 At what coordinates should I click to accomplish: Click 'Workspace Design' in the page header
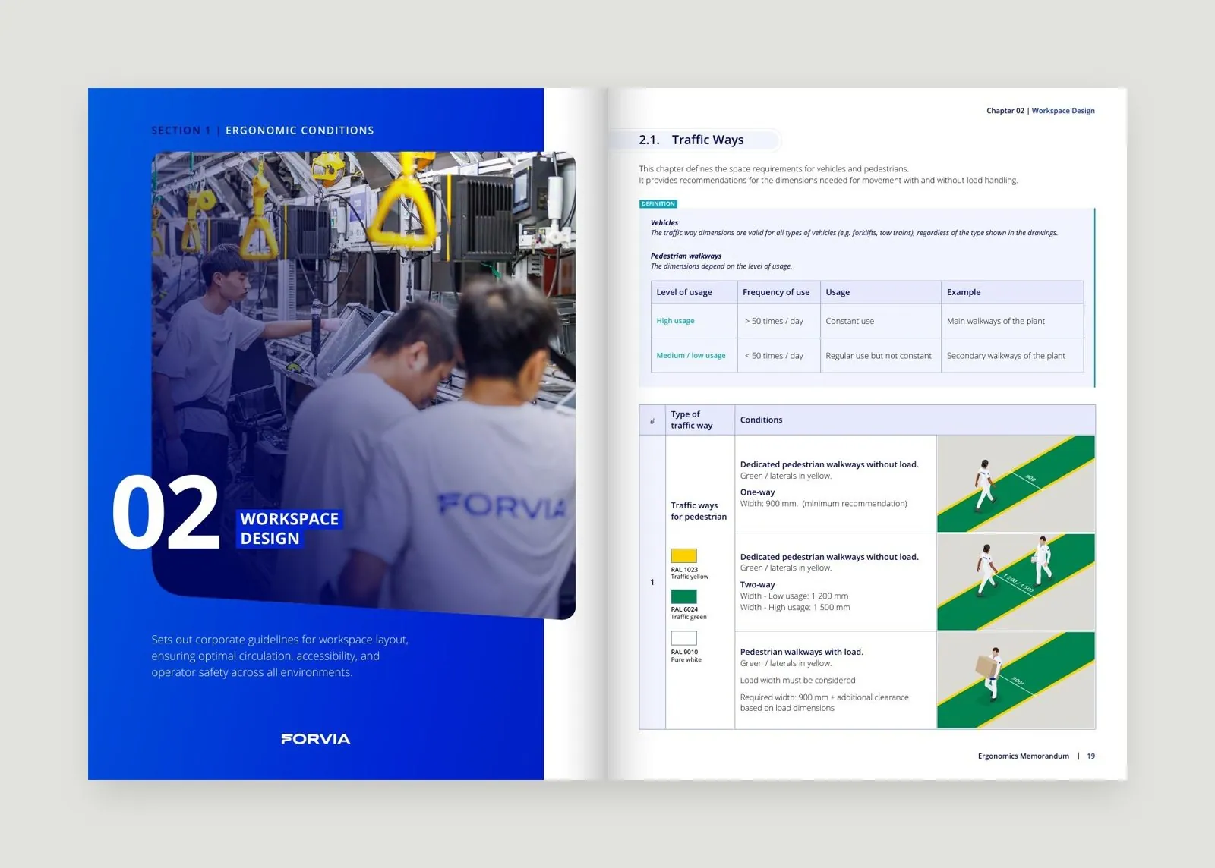tap(1063, 111)
